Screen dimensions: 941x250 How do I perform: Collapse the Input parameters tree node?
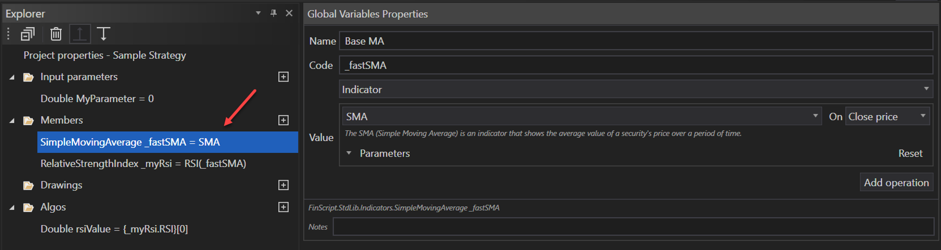12,77
